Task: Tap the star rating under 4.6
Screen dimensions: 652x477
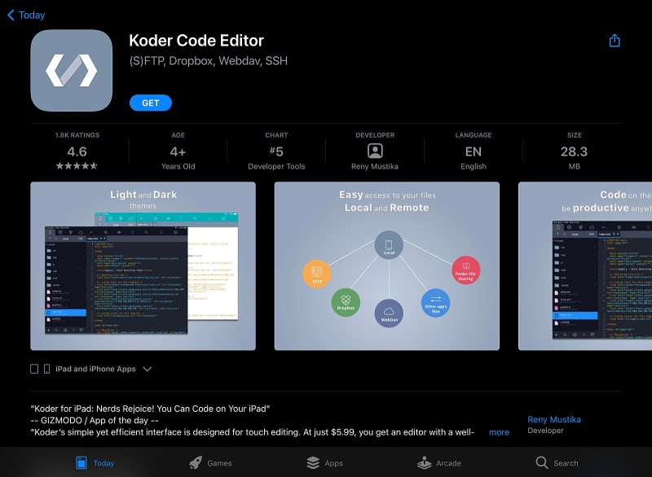Action: (x=75, y=165)
